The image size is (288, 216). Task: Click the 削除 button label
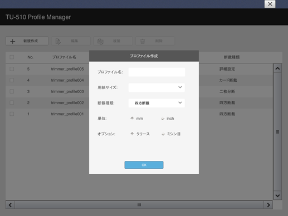click(159, 41)
